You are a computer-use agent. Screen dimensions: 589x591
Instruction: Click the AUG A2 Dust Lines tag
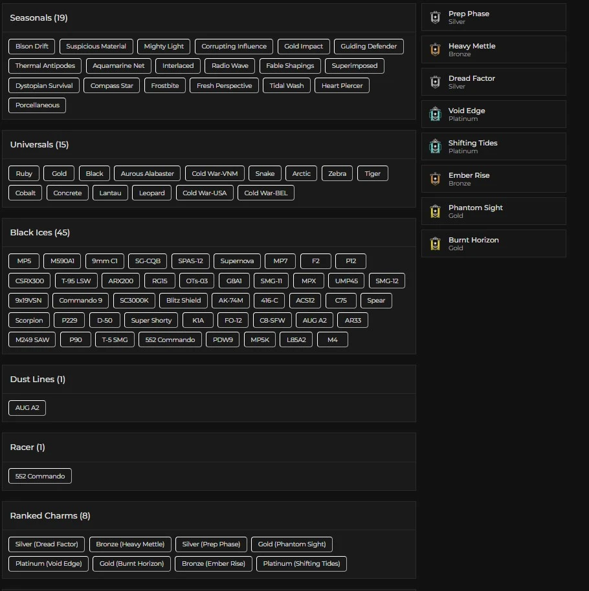[x=27, y=408]
